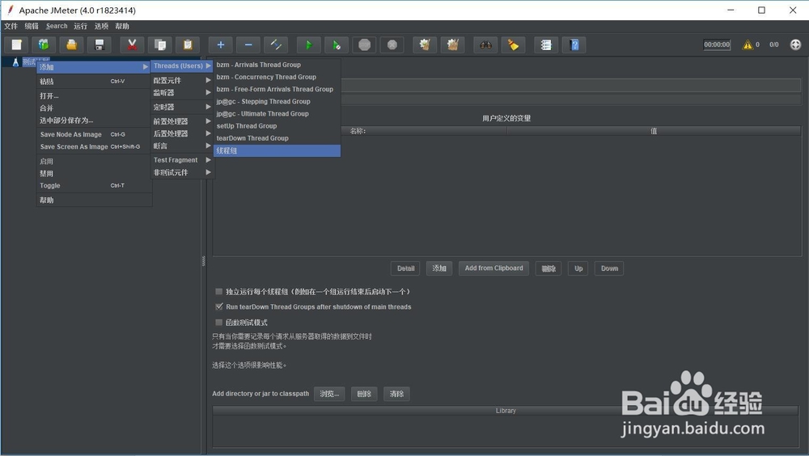Screen dimensions: 809x456
Task: Click the Toggle enable/disable toolbar icon
Action: point(276,45)
